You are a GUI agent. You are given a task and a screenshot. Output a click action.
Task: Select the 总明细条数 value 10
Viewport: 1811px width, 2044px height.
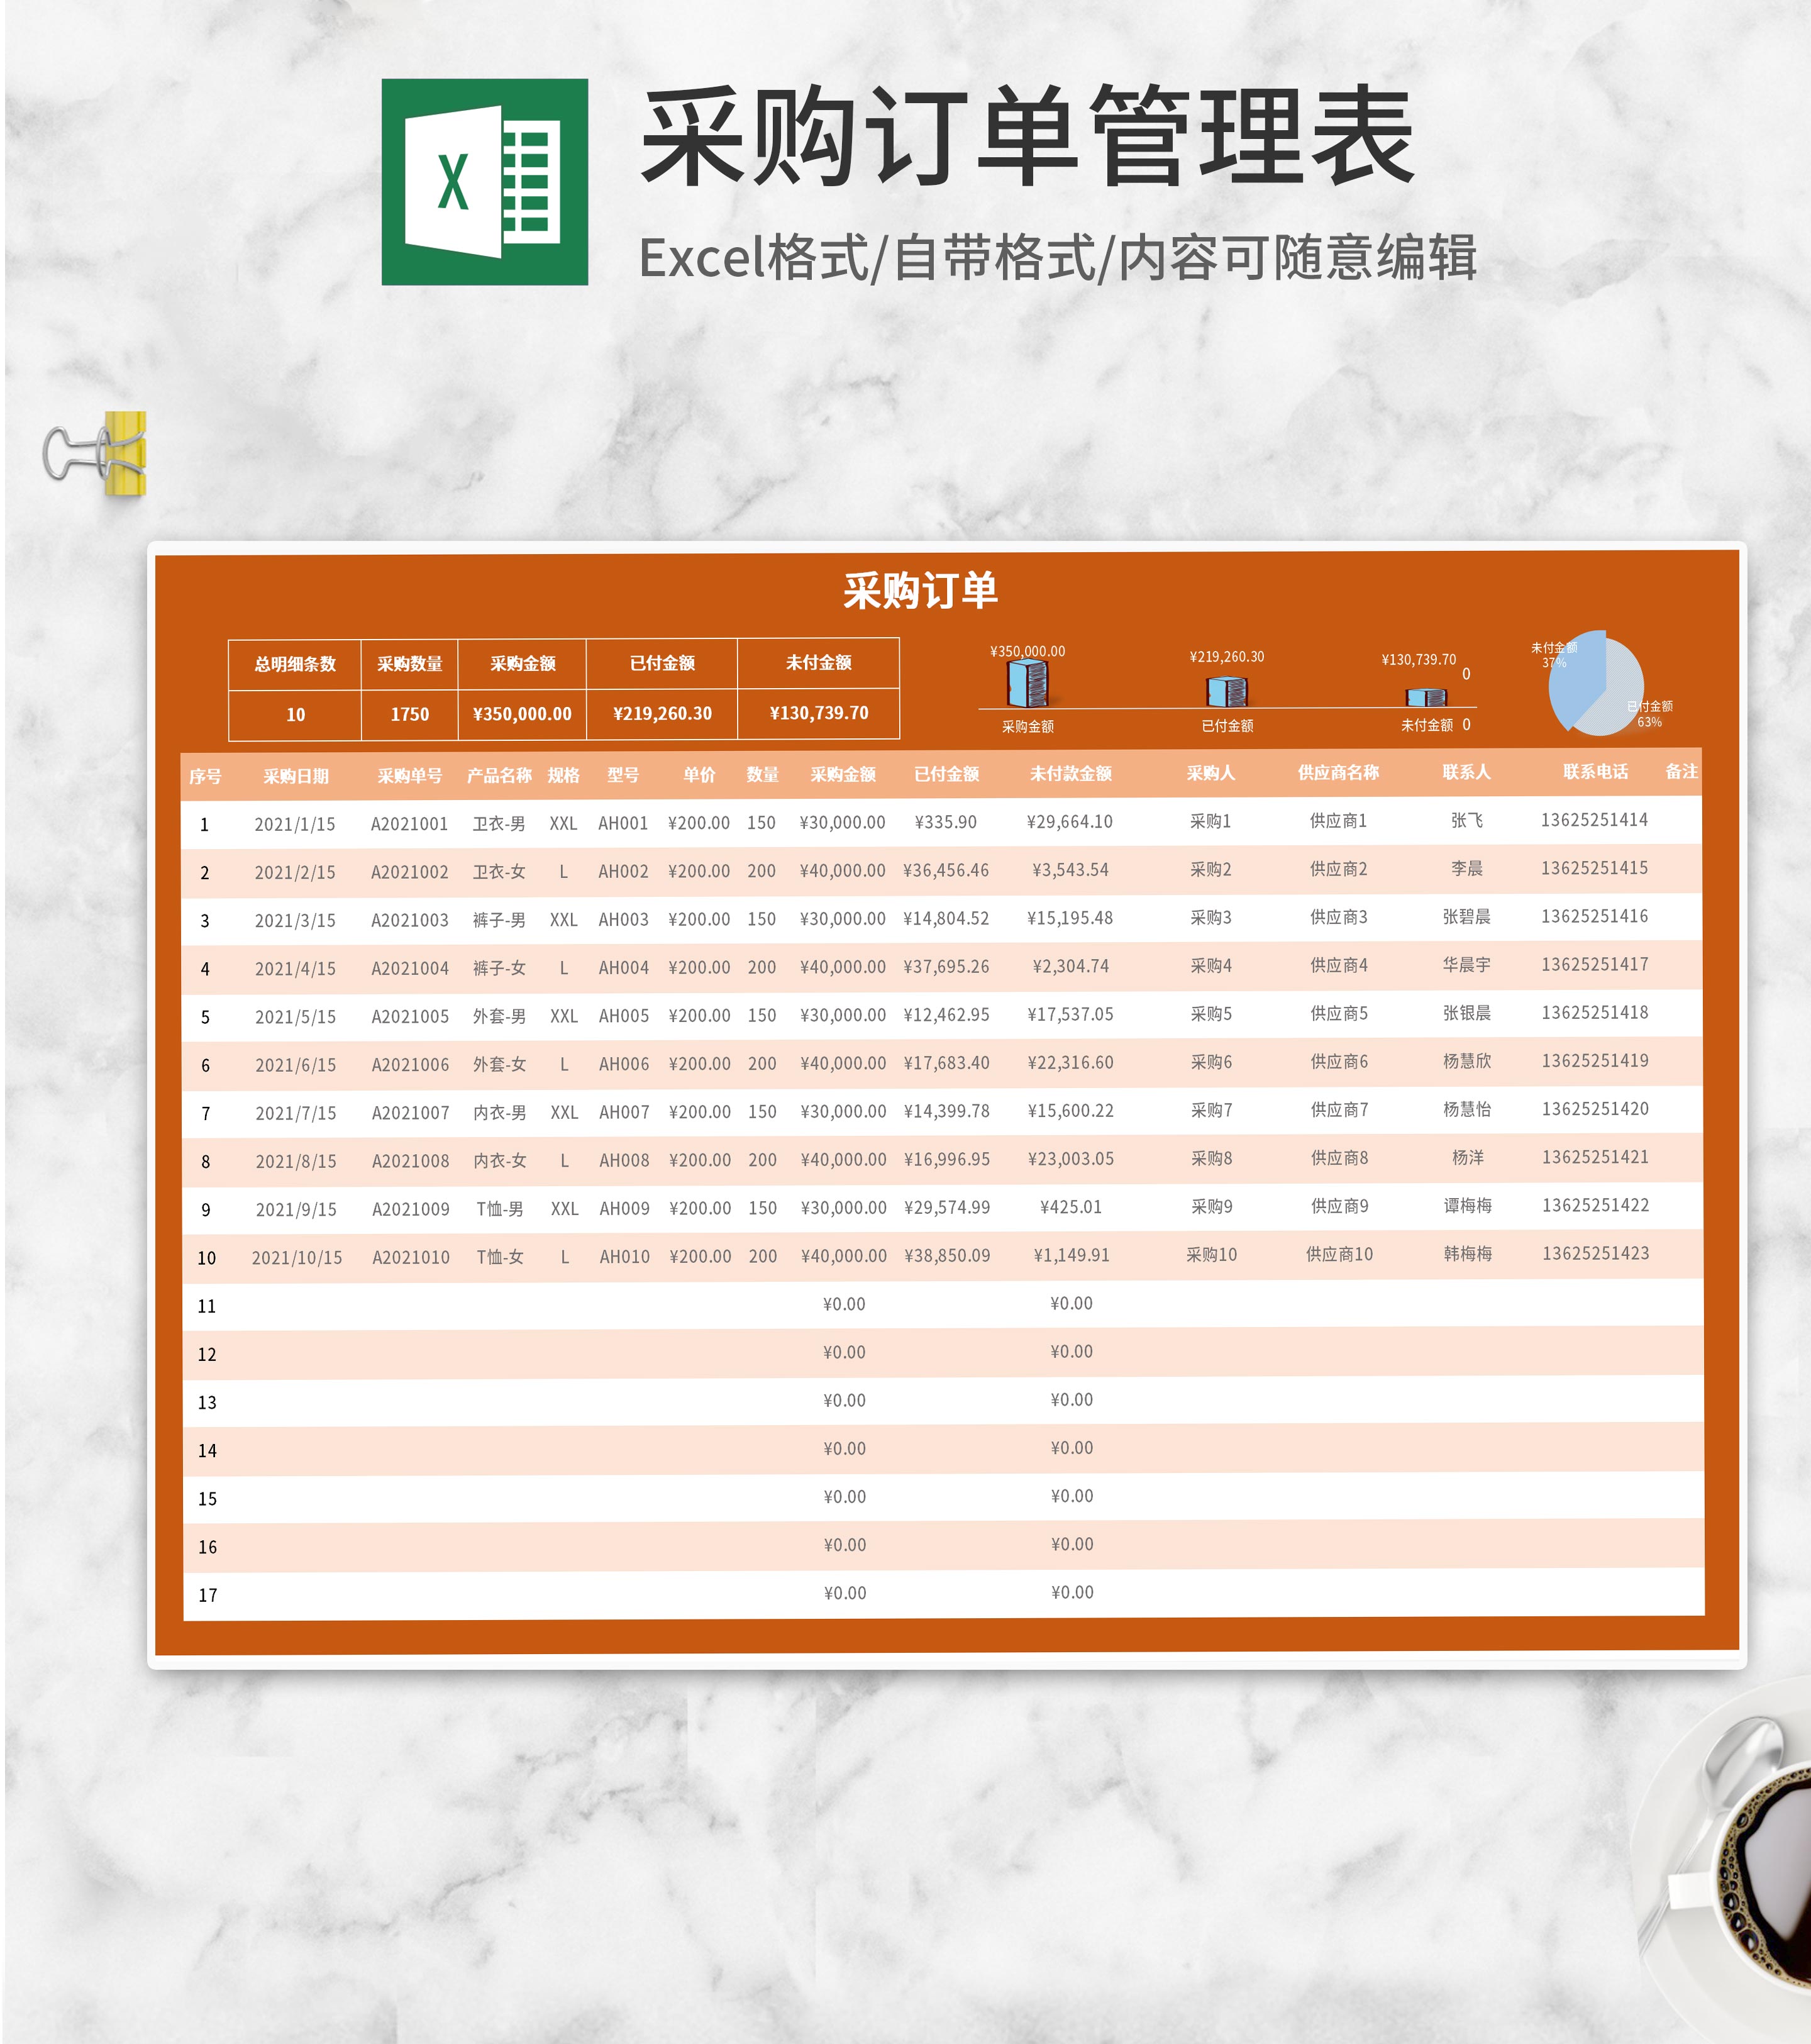click(x=296, y=715)
